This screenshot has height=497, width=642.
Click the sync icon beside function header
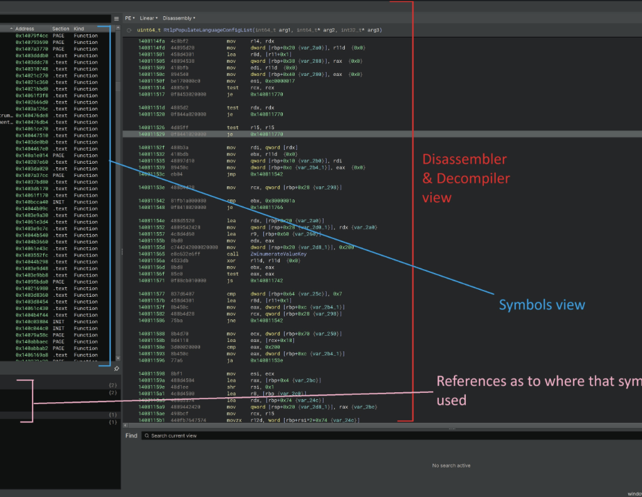click(x=129, y=30)
